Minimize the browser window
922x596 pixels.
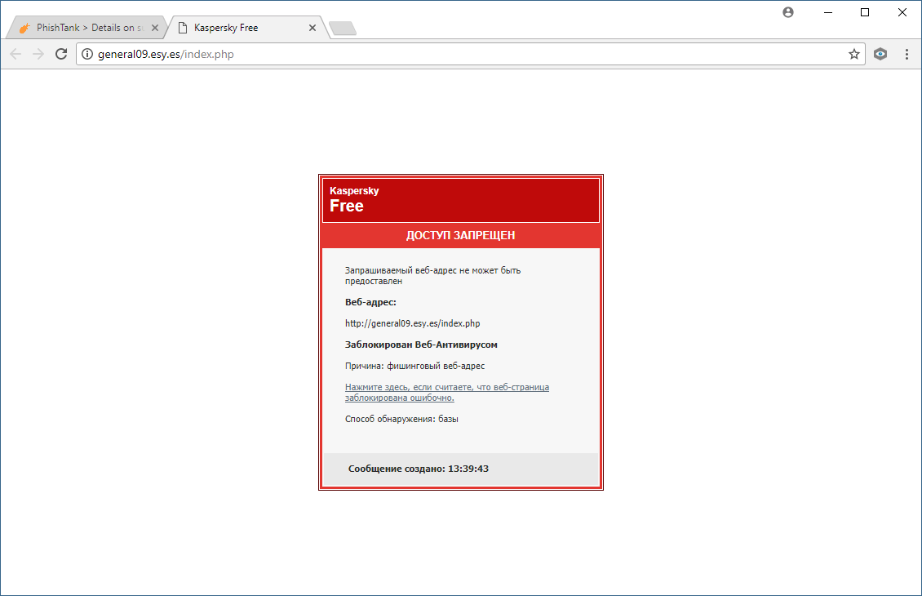pyautogui.click(x=827, y=12)
